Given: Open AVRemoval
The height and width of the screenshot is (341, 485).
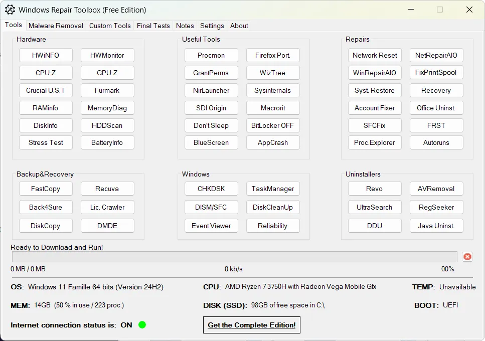Looking at the screenshot, I should (436, 189).
